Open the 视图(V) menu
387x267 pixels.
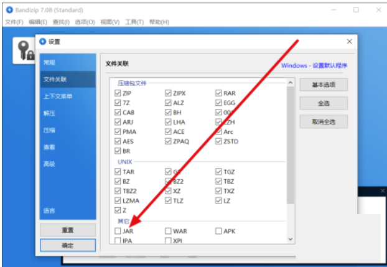[110, 22]
